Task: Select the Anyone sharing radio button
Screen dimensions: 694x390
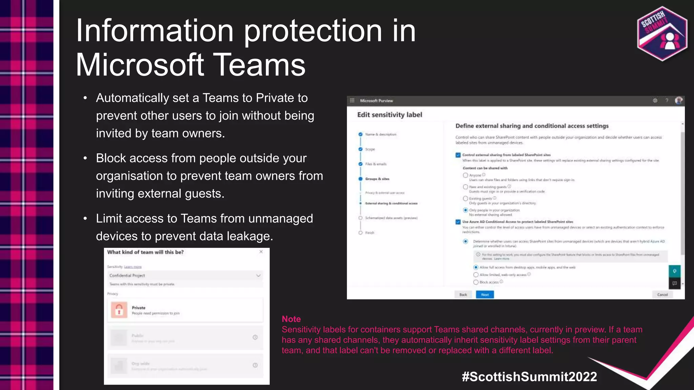Action: (466, 175)
